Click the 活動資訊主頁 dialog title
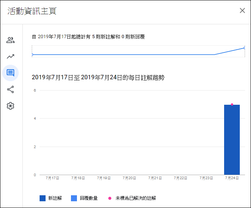The image size is (251, 208). point(32,11)
